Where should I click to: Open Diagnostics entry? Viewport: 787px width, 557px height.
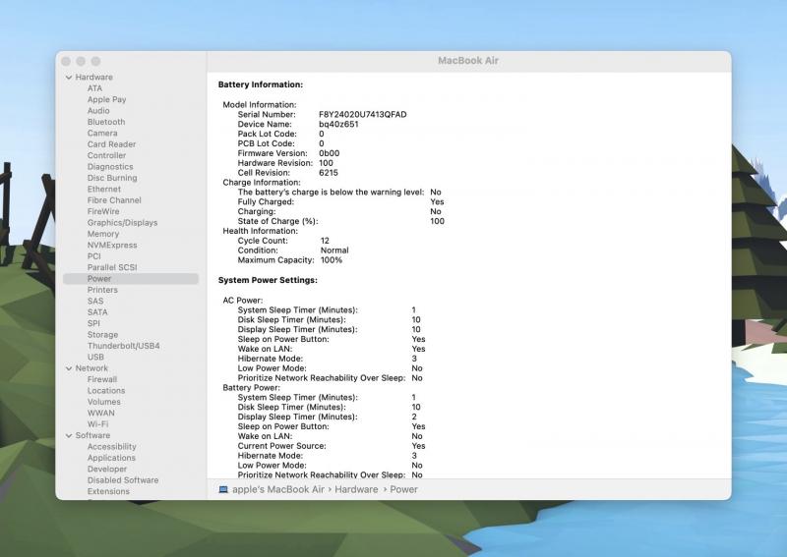tap(110, 166)
